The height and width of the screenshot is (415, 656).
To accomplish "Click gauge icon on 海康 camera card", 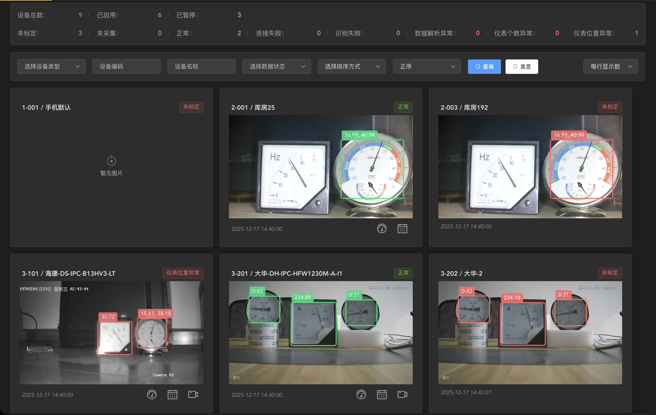I will click(x=152, y=395).
